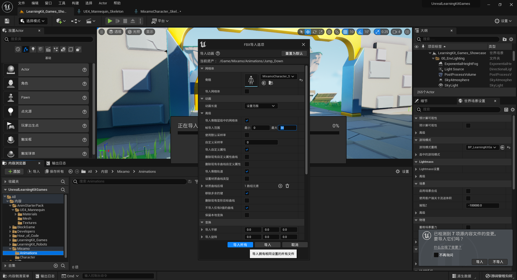Click the 导入所有 button
The width and height of the screenshot is (517, 280).
point(240,245)
